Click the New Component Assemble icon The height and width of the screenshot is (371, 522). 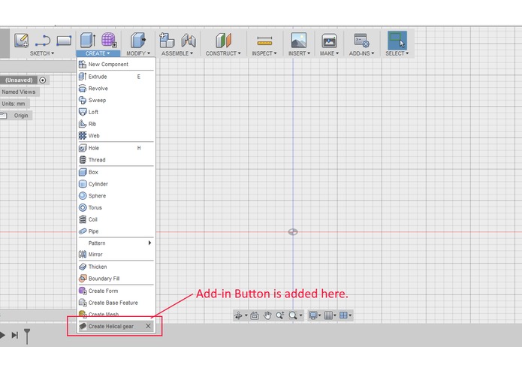coord(167,41)
